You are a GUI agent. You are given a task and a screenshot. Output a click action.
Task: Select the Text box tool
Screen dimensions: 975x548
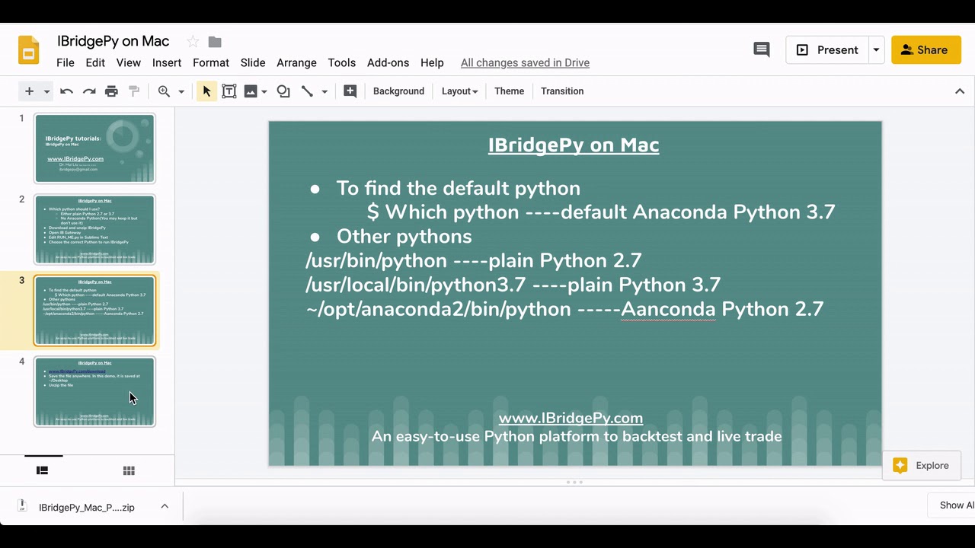click(x=229, y=91)
